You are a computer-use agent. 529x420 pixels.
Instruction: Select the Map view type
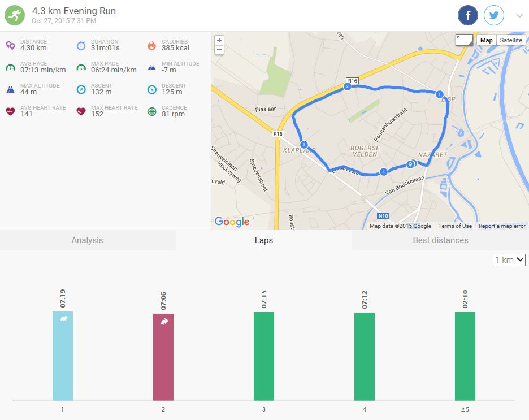486,40
